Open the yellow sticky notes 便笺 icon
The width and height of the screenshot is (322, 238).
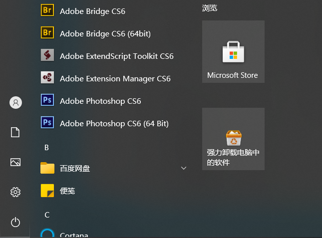point(47,190)
